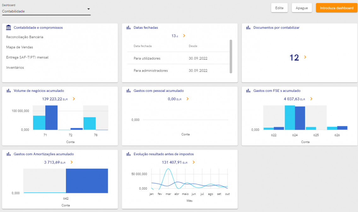Click the chart icon beside Evolução resultado antes de impostos
Image resolution: width=358 pixels, height=212 pixels.
point(129,154)
